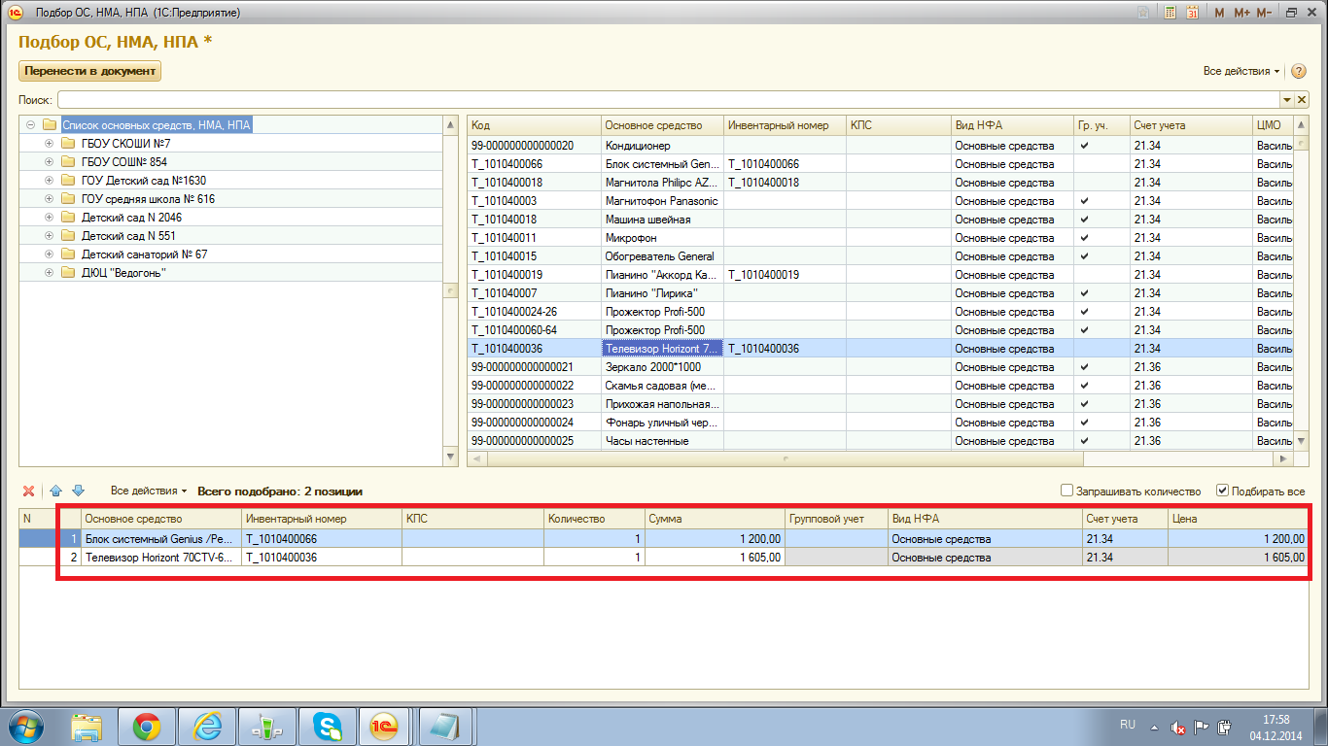Expand the 'ГБОУ СКОШИ №7' folder
Viewport: 1328px width, 746px height.
click(49, 144)
